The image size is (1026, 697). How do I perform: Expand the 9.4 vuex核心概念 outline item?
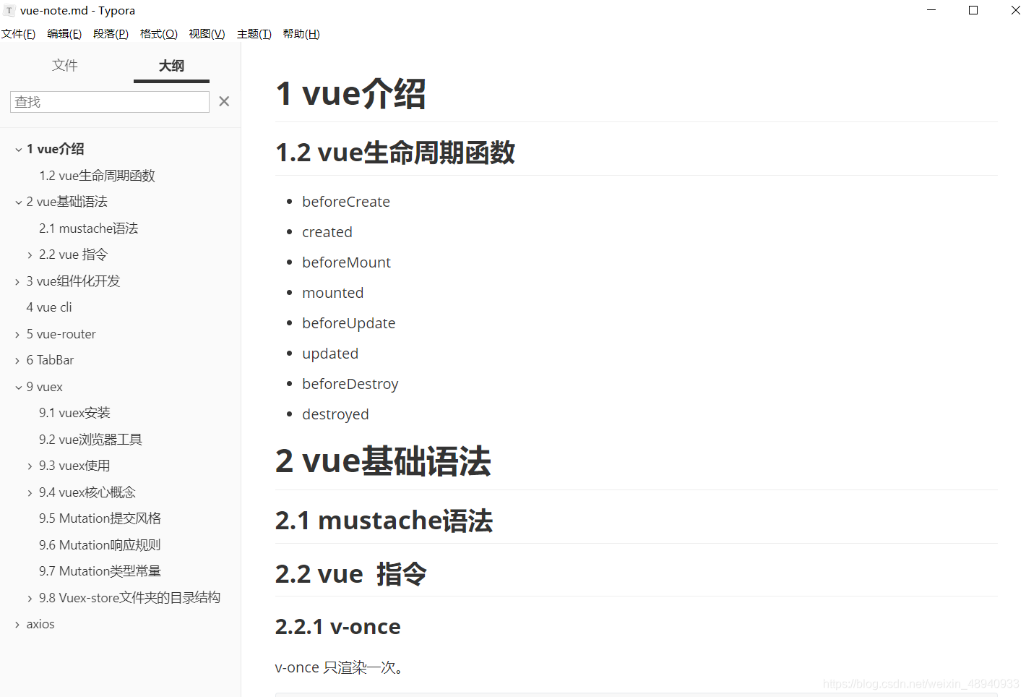pos(30,493)
